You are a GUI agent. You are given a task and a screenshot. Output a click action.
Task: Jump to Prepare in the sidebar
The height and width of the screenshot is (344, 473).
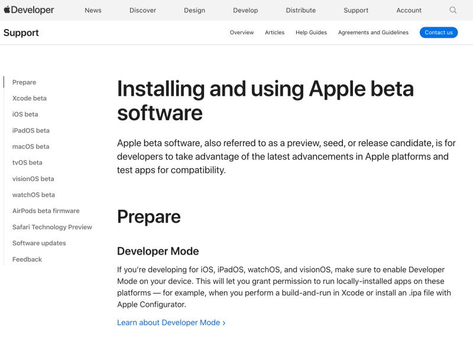coord(24,82)
